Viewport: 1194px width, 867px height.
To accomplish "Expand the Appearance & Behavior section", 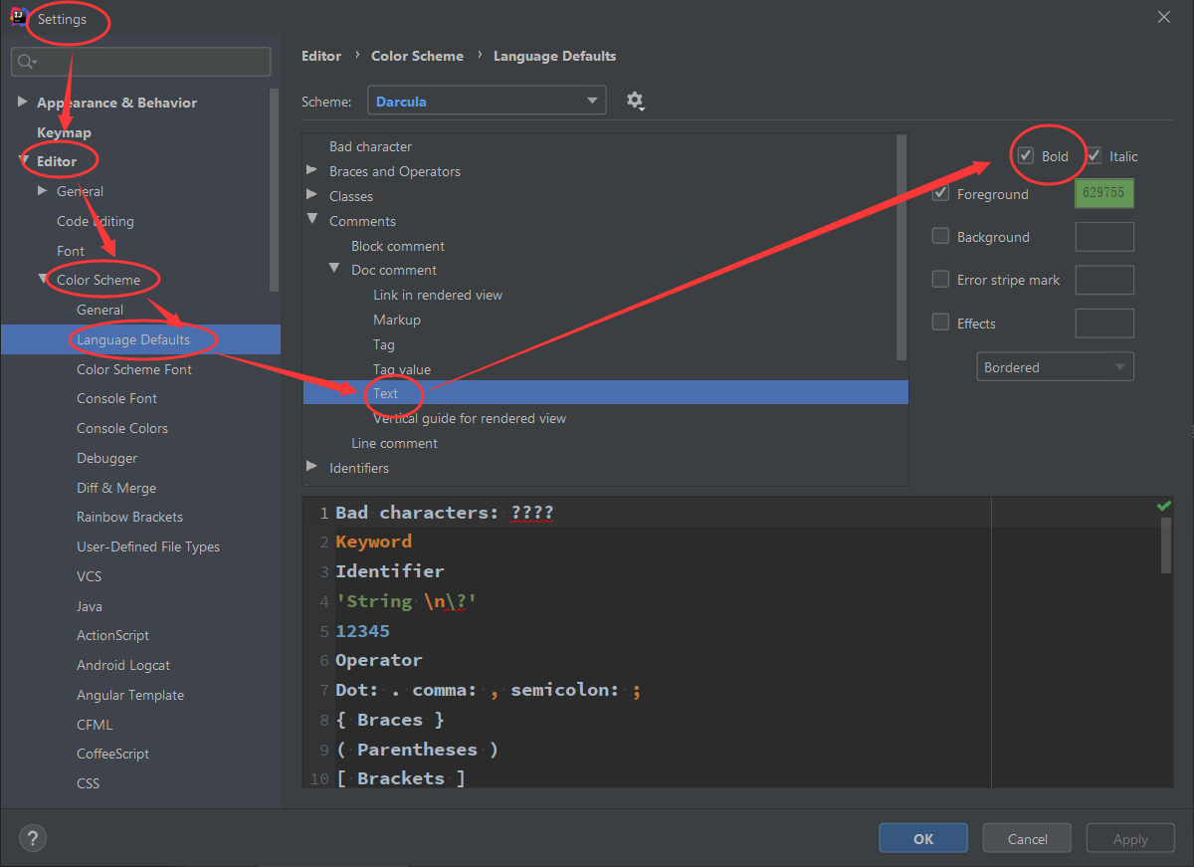I will pos(23,103).
